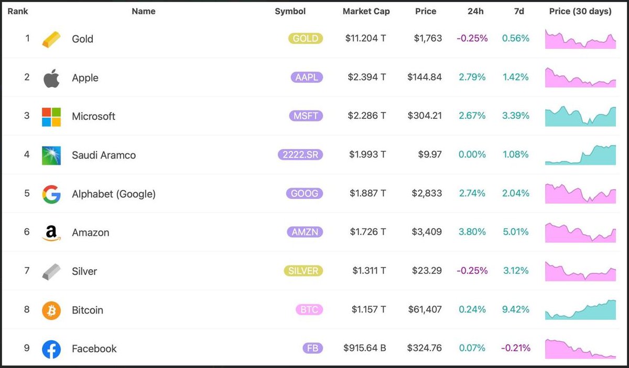Viewport: 629px width, 368px height.
Task: Click the SILVER symbol badge
Action: click(x=303, y=271)
